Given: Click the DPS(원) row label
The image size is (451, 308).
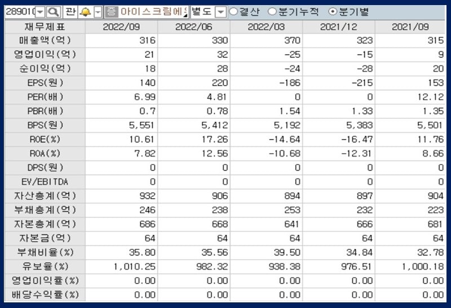Looking at the screenshot, I should click(x=45, y=167).
